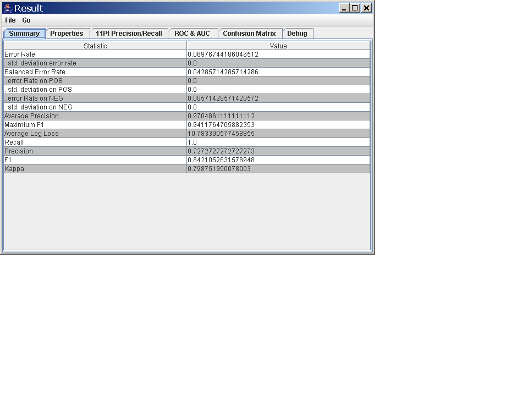Show the Confusion Matrix tab

click(x=249, y=34)
